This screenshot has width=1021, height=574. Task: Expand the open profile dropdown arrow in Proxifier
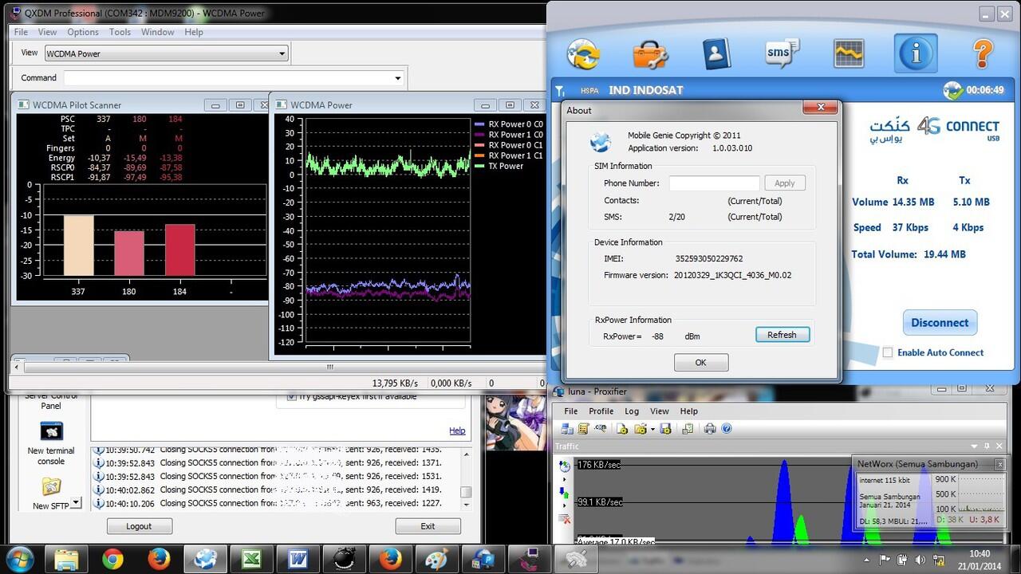point(652,429)
